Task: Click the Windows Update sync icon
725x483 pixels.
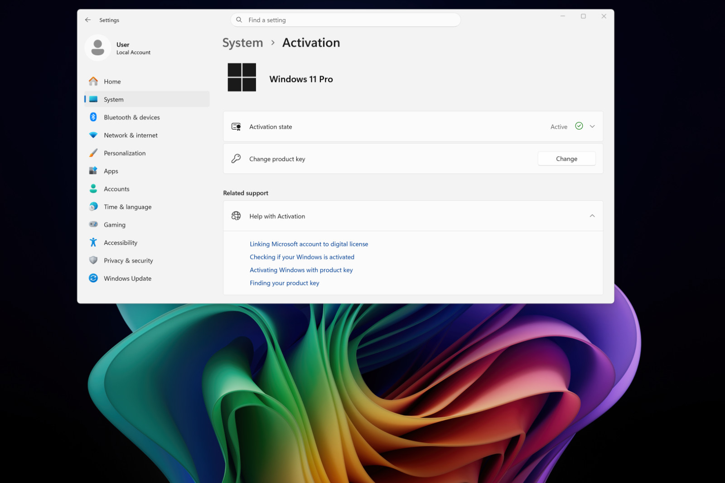Action: pos(93,278)
